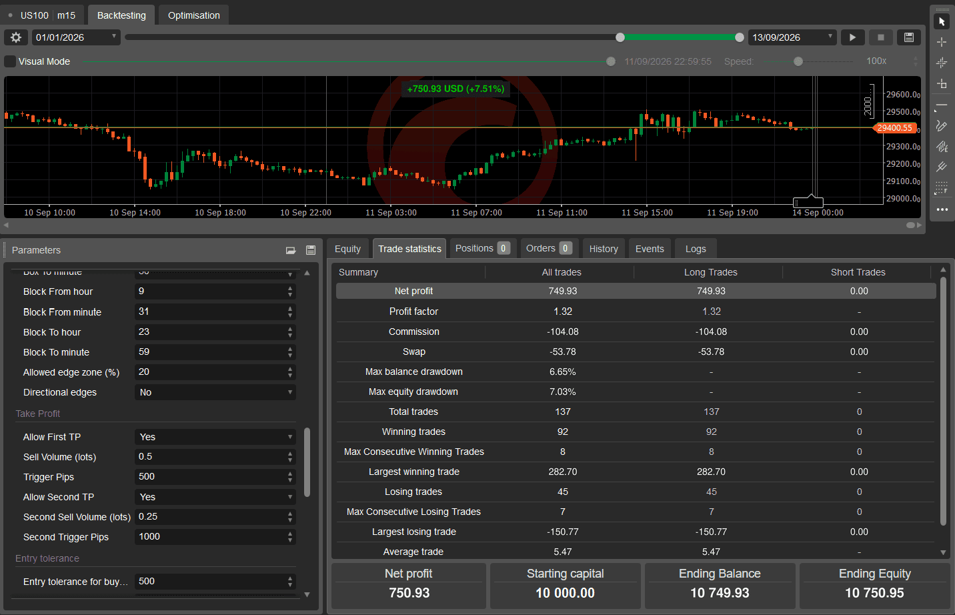
Task: Open the end date 13/09/2026 dropdown
Action: [792, 37]
